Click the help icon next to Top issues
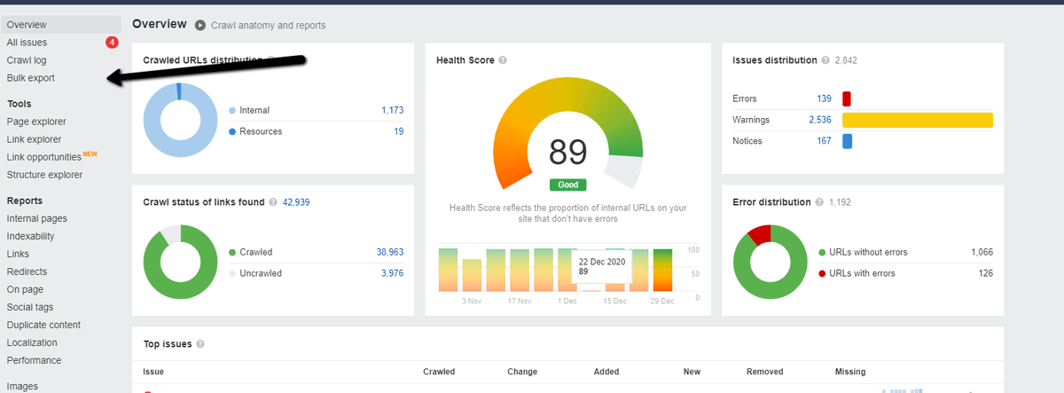 click(200, 344)
